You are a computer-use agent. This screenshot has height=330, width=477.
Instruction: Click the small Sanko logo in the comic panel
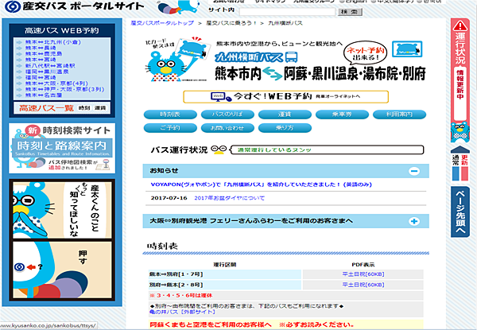point(19,267)
